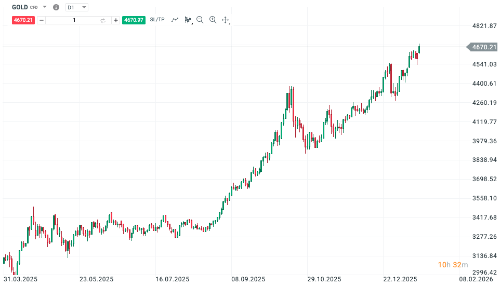Open the line indicators icon

click(175, 20)
